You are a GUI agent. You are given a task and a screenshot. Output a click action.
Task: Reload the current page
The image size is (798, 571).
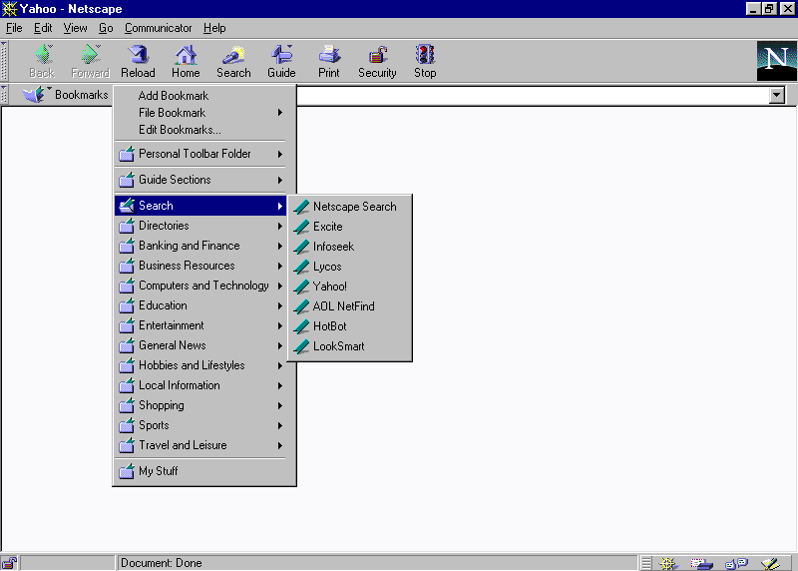(138, 61)
